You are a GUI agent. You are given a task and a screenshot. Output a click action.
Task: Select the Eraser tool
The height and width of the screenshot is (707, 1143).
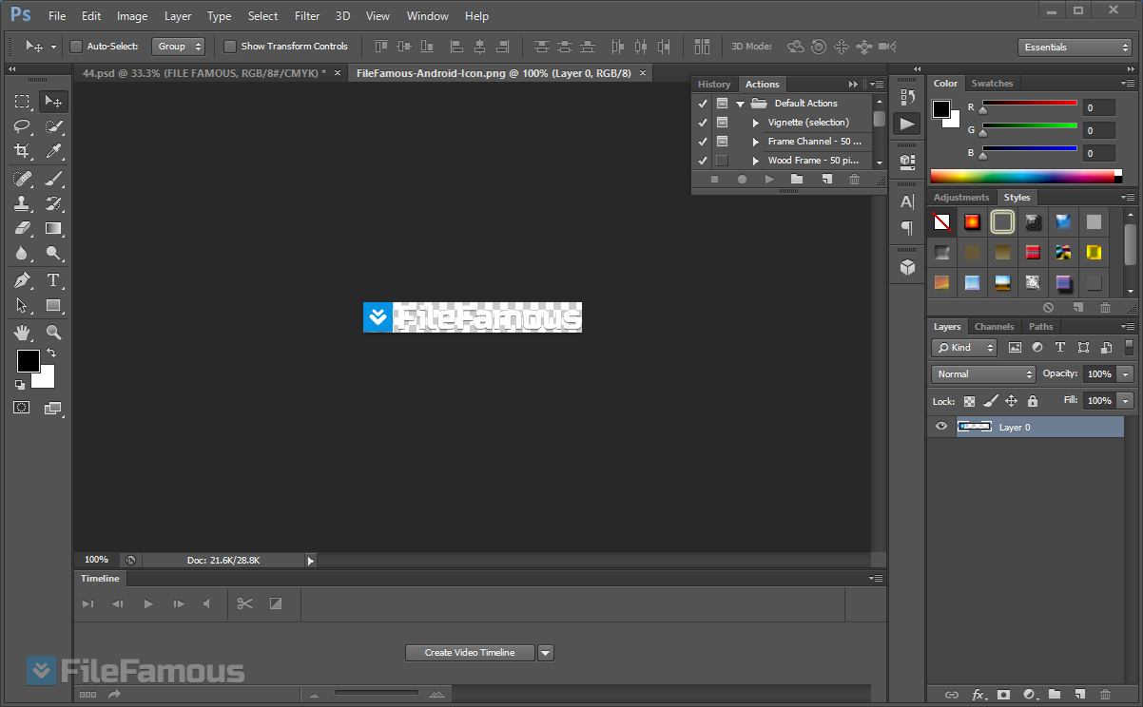(22, 228)
